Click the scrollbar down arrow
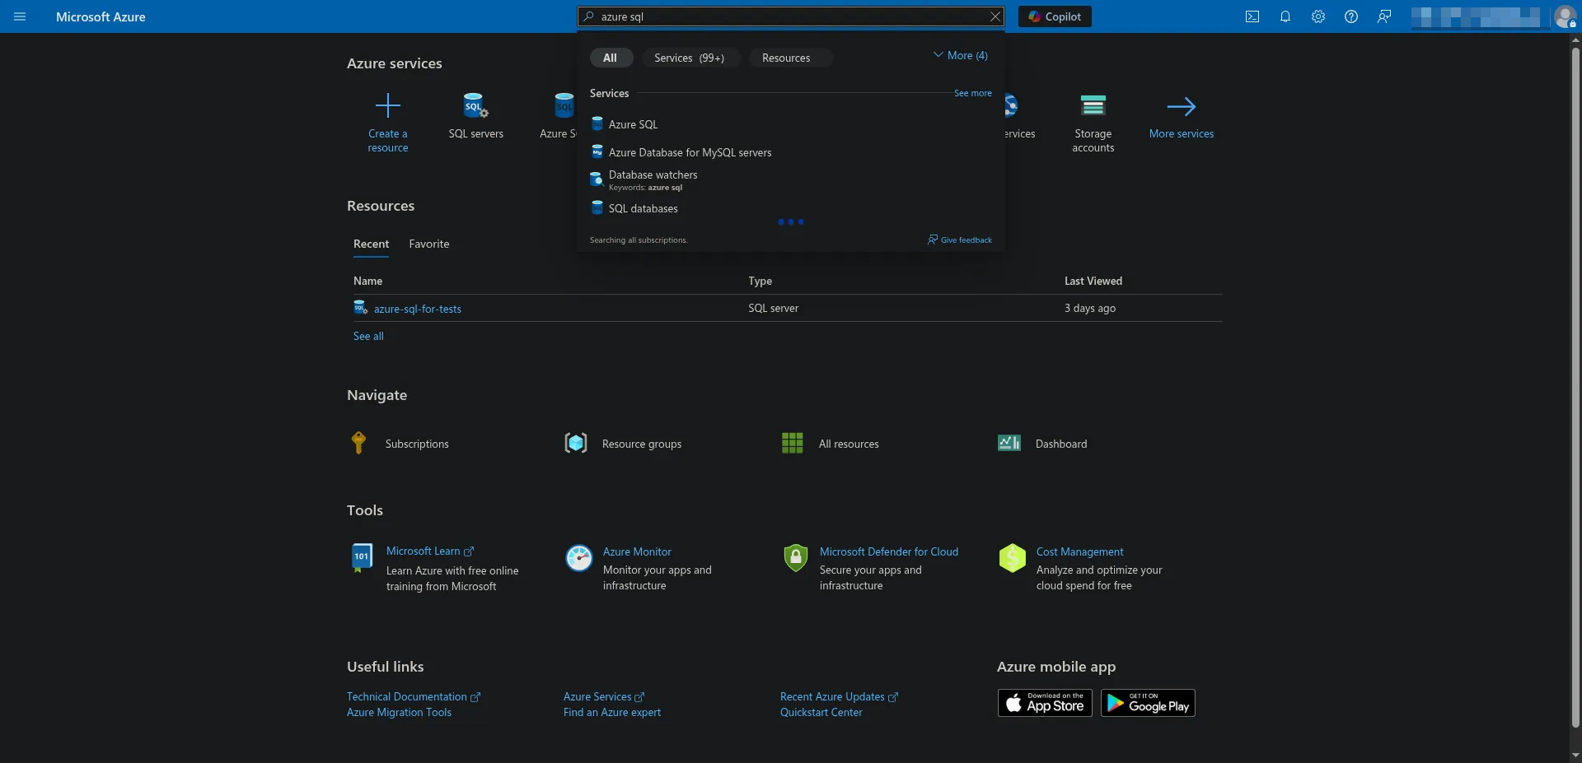The image size is (1582, 763). (1575, 755)
